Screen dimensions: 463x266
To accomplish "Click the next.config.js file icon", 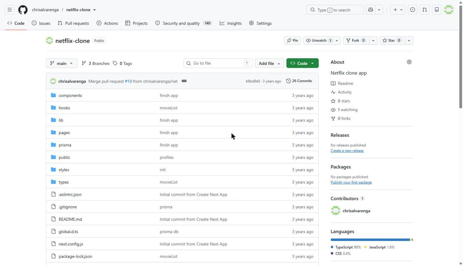I will point(53,244).
